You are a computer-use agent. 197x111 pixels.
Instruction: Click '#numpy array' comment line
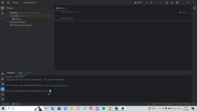point(67,18)
